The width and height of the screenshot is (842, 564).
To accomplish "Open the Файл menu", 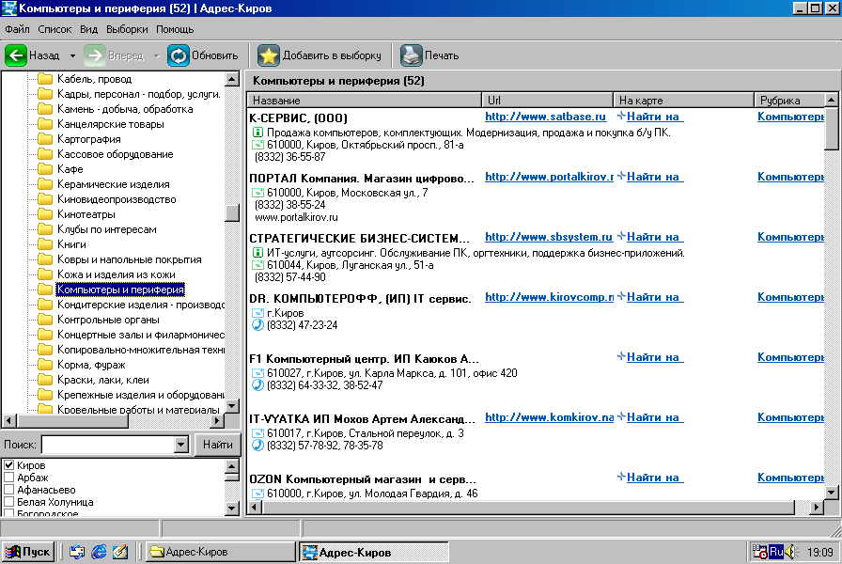I will click(17, 29).
